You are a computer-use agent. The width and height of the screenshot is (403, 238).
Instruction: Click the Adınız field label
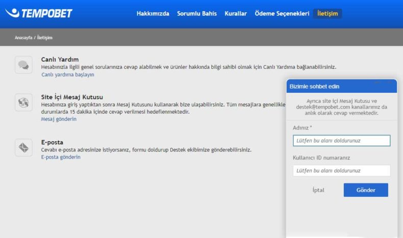303,128
